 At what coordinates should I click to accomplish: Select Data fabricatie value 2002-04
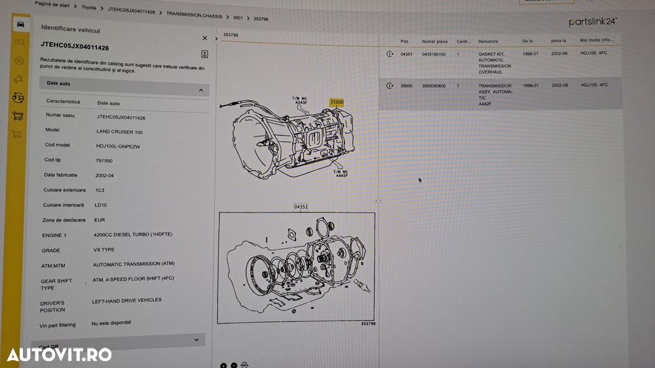(x=104, y=175)
